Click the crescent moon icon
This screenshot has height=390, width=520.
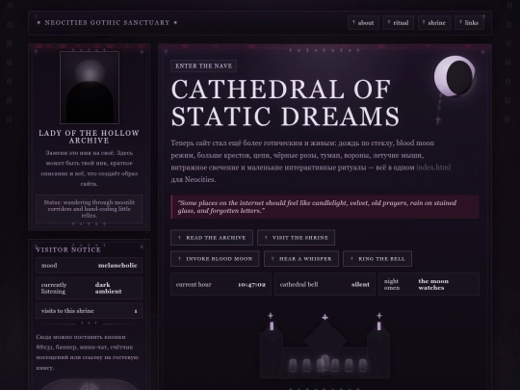455,76
